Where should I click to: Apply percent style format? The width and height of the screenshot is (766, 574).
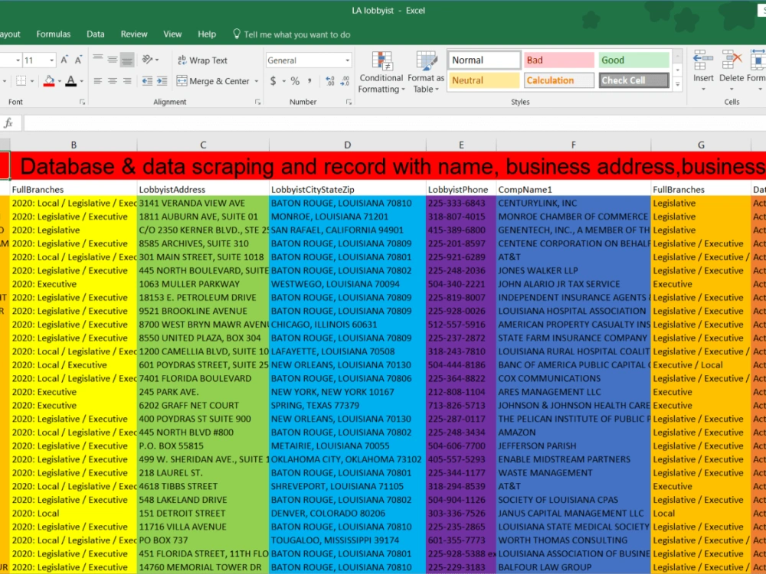pyautogui.click(x=295, y=81)
